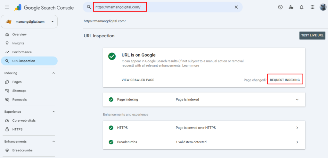Open the notifications bell
The image size is (328, 158).
click(x=302, y=7)
